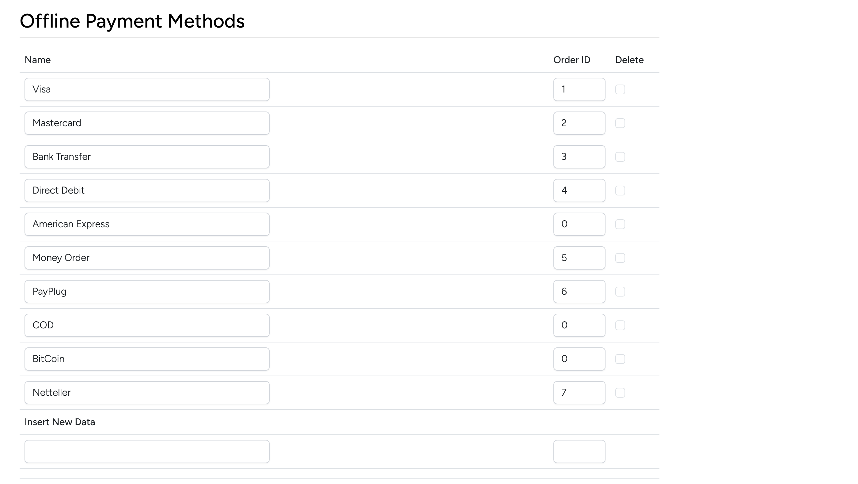This screenshot has height=484, width=858.
Task: Select Direct Debit's Order ID input
Action: pos(579,191)
